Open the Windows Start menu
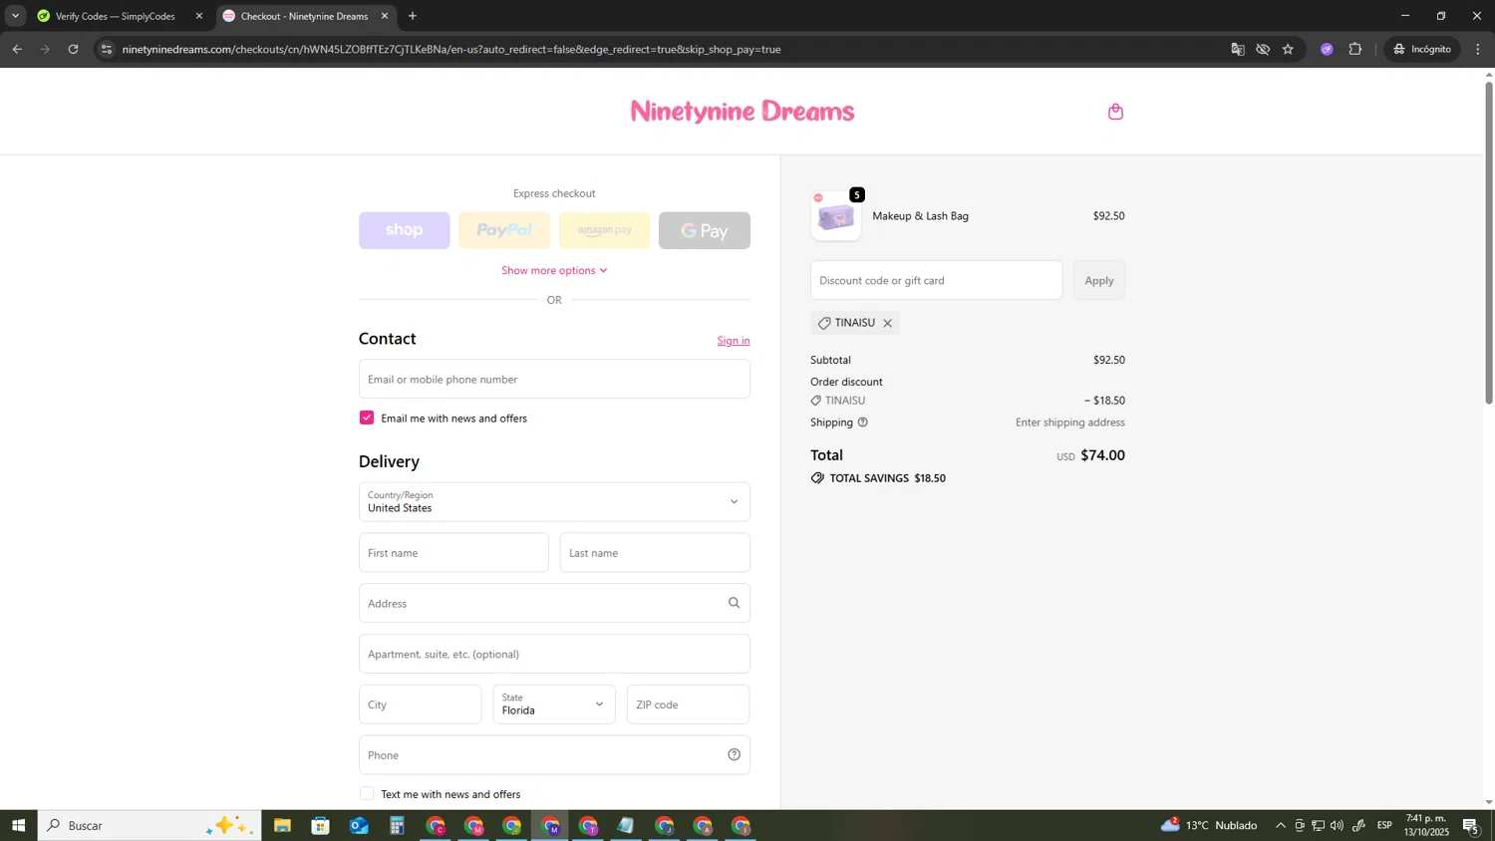The width and height of the screenshot is (1495, 841). pyautogui.click(x=18, y=825)
